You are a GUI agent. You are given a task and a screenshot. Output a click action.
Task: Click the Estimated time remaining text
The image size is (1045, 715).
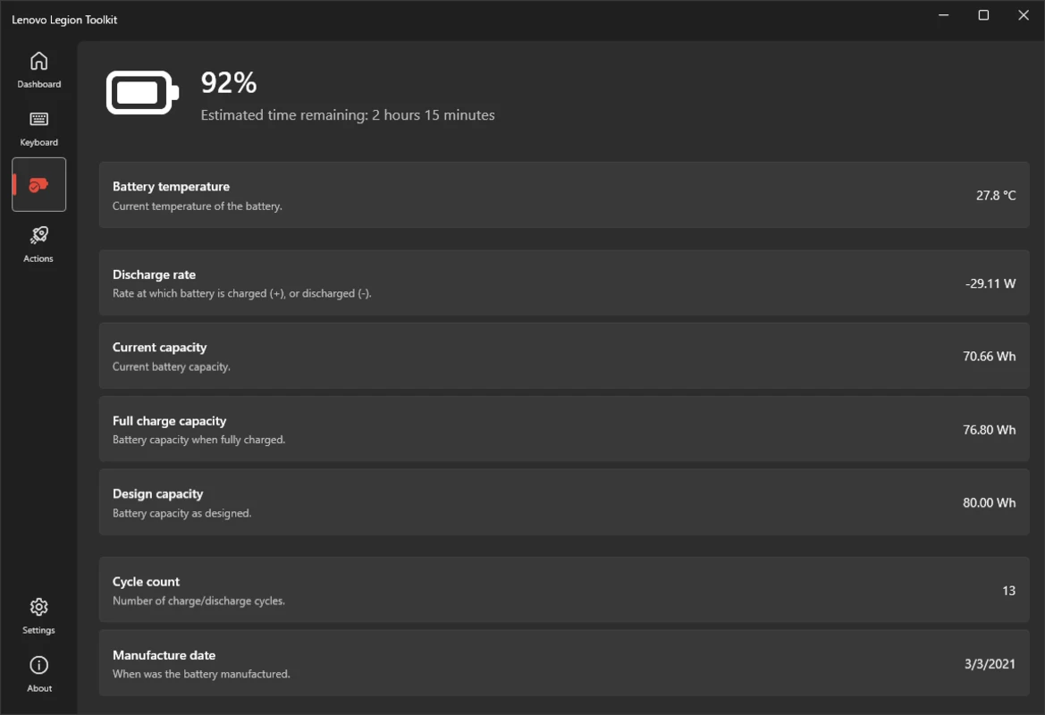[347, 115]
